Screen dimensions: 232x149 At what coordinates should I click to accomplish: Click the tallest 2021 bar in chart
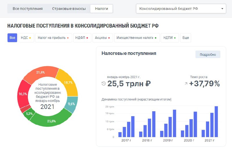[x=216, y=121]
